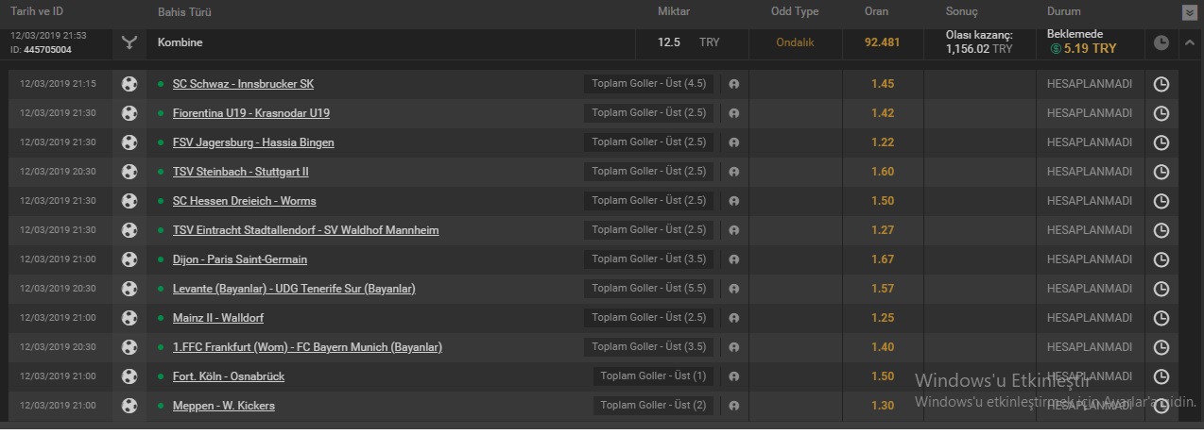Click the 5.19 TRY cashout coin icon
Screen dimensions: 1204x434
(1055, 48)
